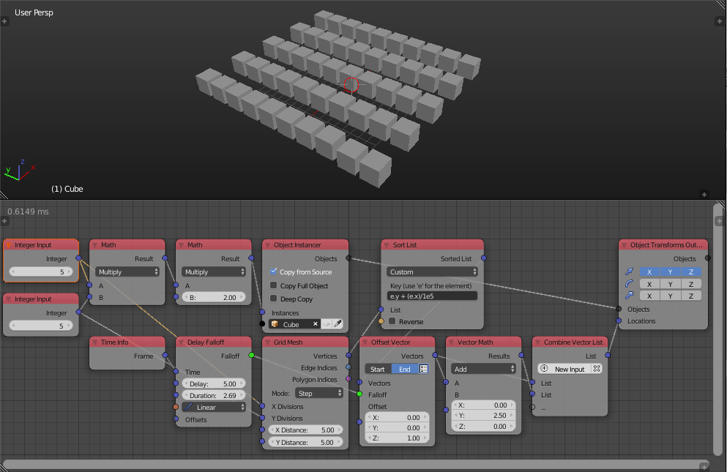Increase the first Integer Input value arrow
727x472 pixels.
point(70,271)
